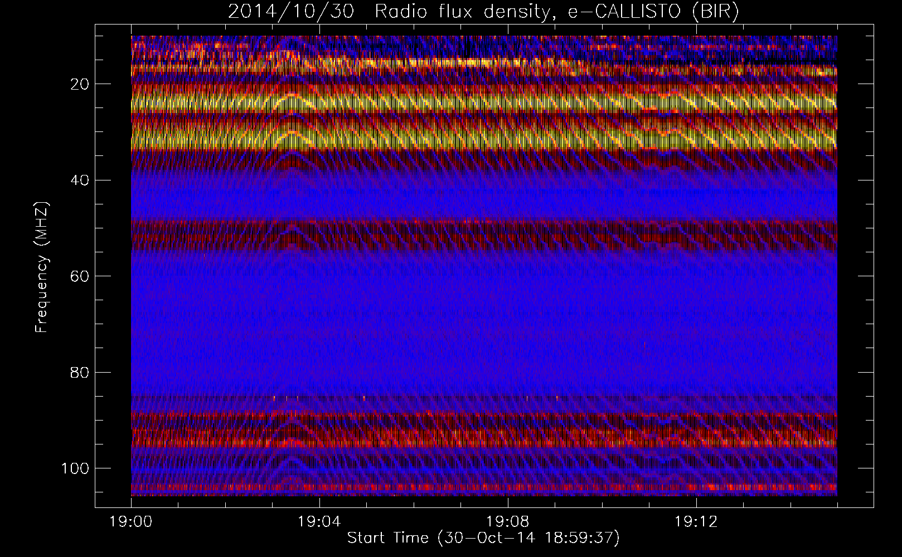Click the '19:12' time tick label
Viewport: 902px width, 557px height.
696,522
